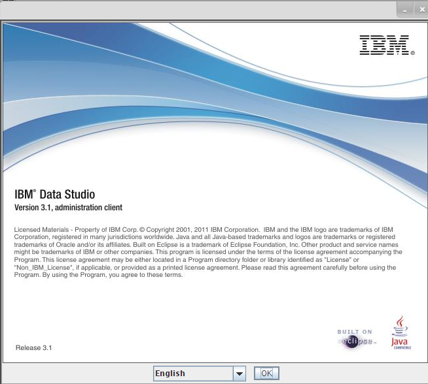Click the 'Release 3.1' text
The height and width of the screenshot is (384, 428).
pyautogui.click(x=33, y=348)
